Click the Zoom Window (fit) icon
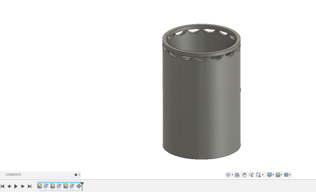The image size is (316, 192). (x=258, y=175)
